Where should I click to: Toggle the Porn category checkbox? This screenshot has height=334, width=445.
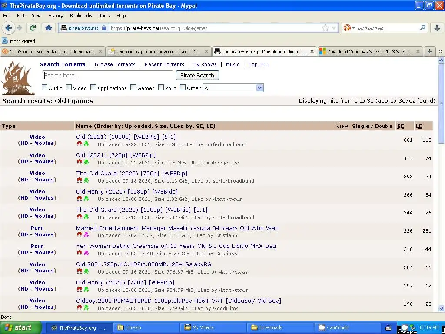point(161,87)
